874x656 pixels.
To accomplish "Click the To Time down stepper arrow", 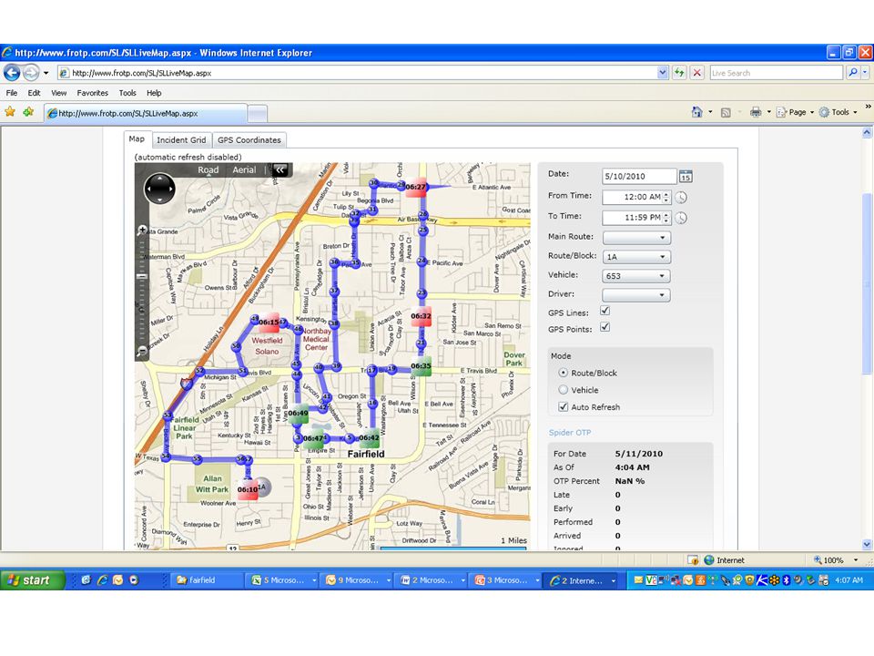I will [666, 220].
